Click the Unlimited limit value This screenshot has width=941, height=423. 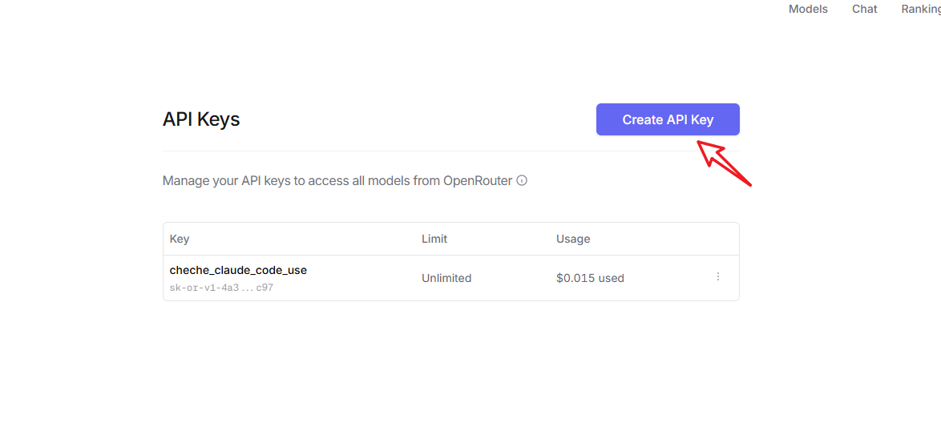(446, 279)
